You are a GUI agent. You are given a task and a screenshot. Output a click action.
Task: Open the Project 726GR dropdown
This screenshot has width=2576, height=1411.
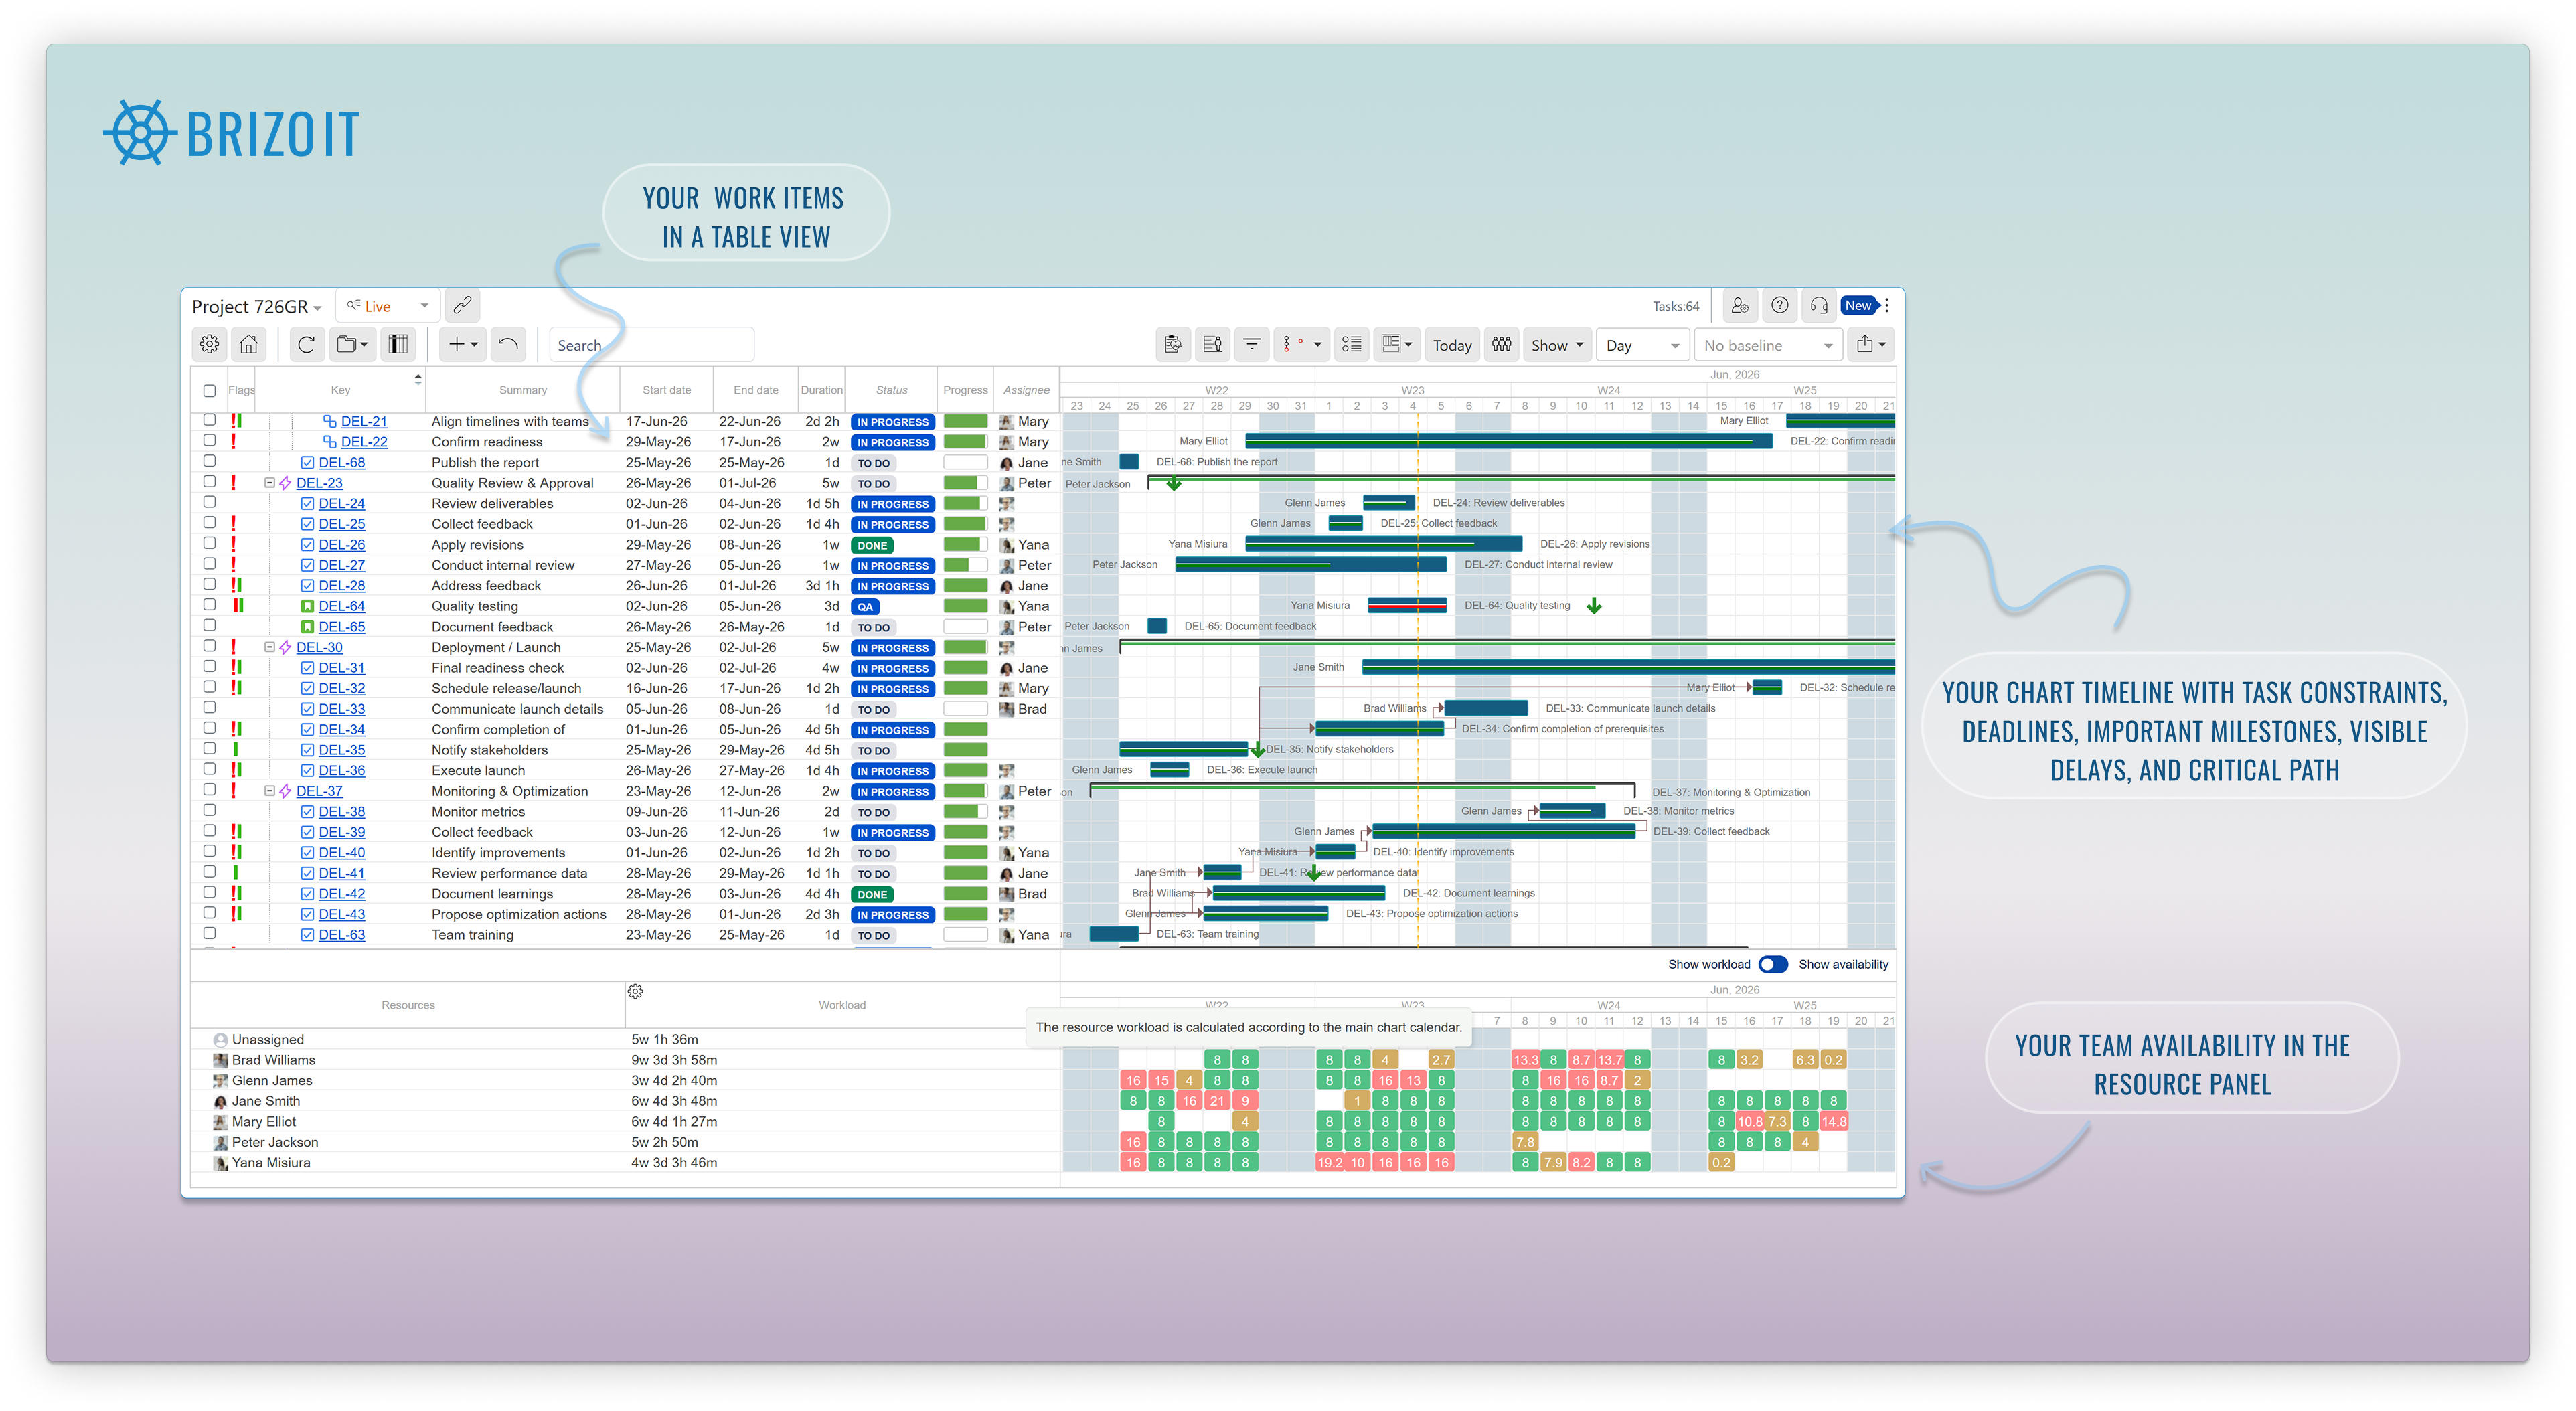pos(257,307)
